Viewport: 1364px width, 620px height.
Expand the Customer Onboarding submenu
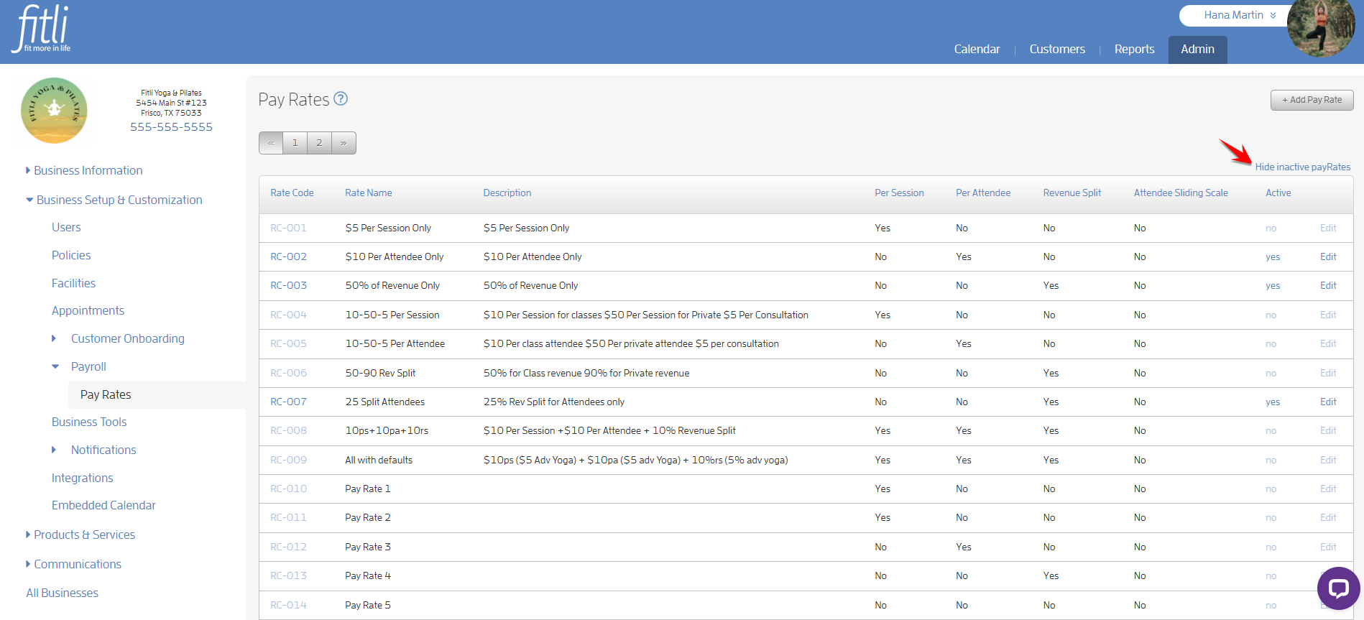[x=119, y=338]
